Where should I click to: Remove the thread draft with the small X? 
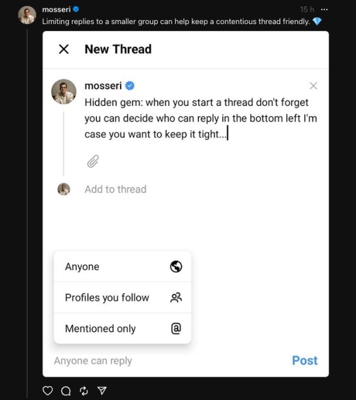313,86
